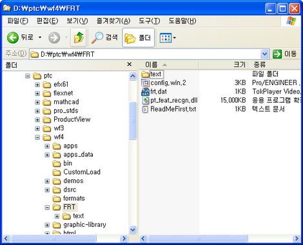Close the 폴더 pane
The height and width of the screenshot is (245, 303).
pyautogui.click(x=129, y=64)
